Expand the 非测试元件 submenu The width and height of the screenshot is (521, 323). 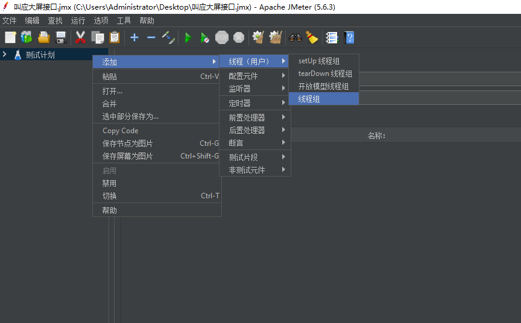(255, 170)
